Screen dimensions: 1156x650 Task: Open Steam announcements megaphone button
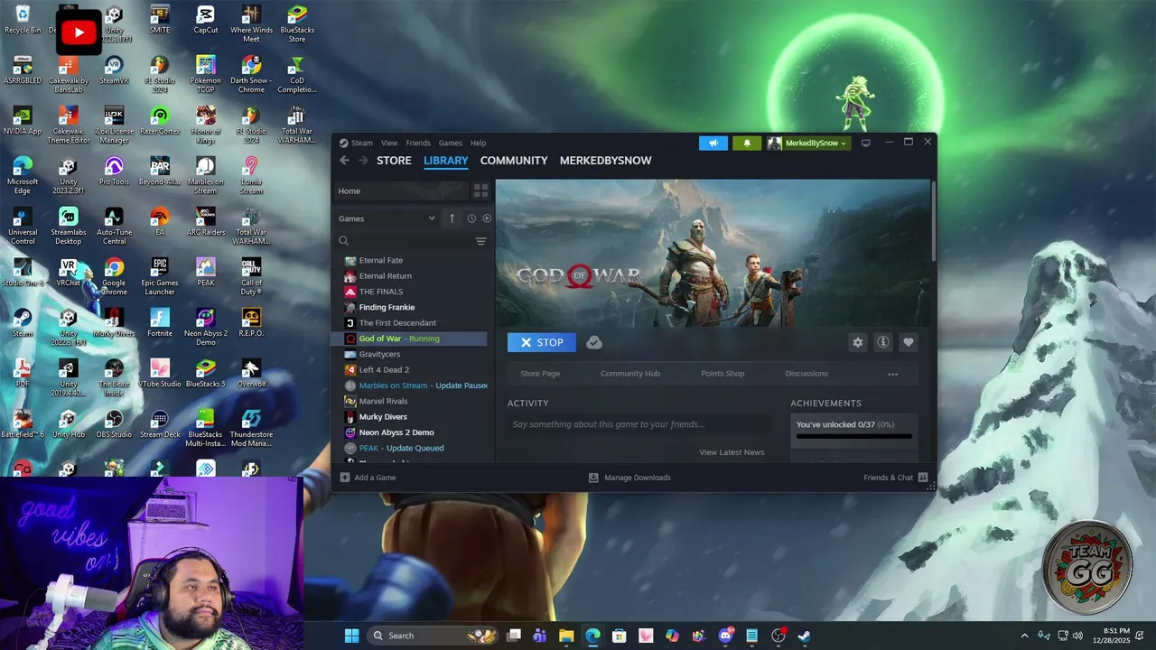(x=713, y=143)
